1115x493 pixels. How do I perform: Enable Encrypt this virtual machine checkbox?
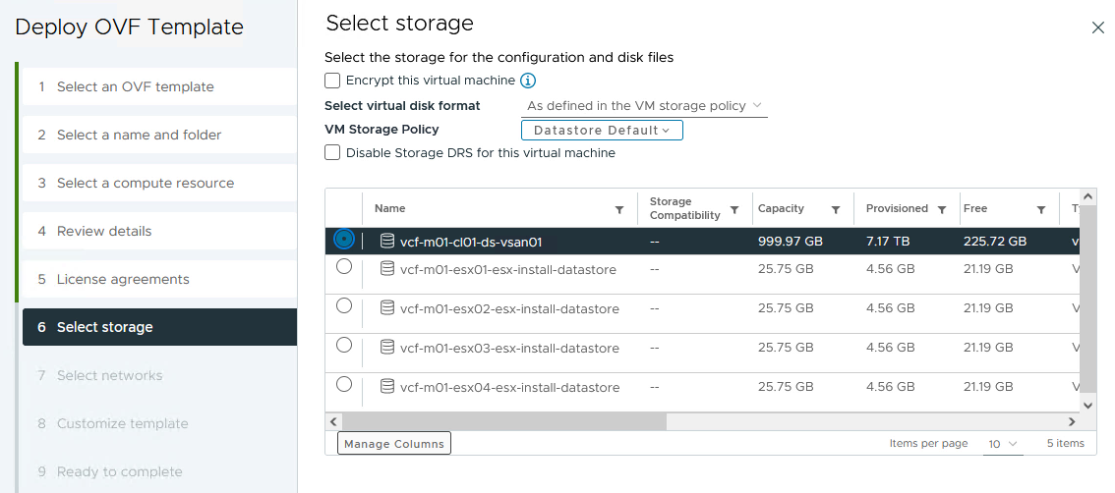point(332,81)
